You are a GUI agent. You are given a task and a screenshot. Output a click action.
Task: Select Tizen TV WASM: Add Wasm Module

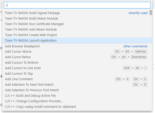point(77,30)
